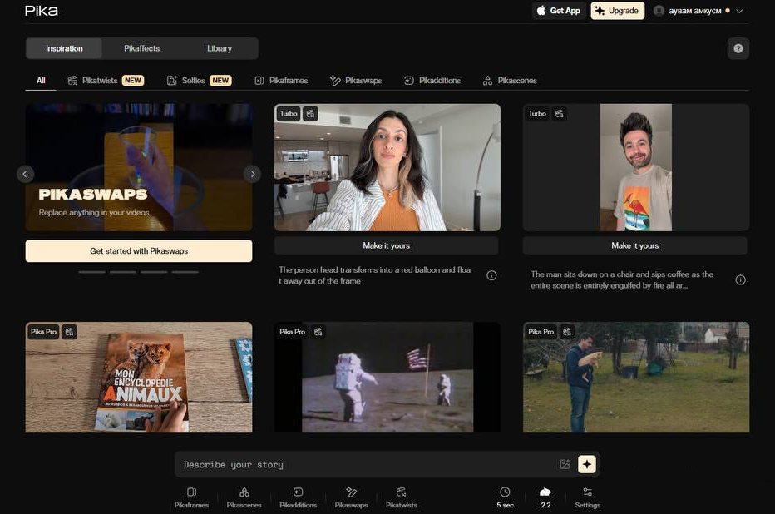775x514 pixels.
Task: Click the image upload icon in prompt box
Action: (565, 464)
